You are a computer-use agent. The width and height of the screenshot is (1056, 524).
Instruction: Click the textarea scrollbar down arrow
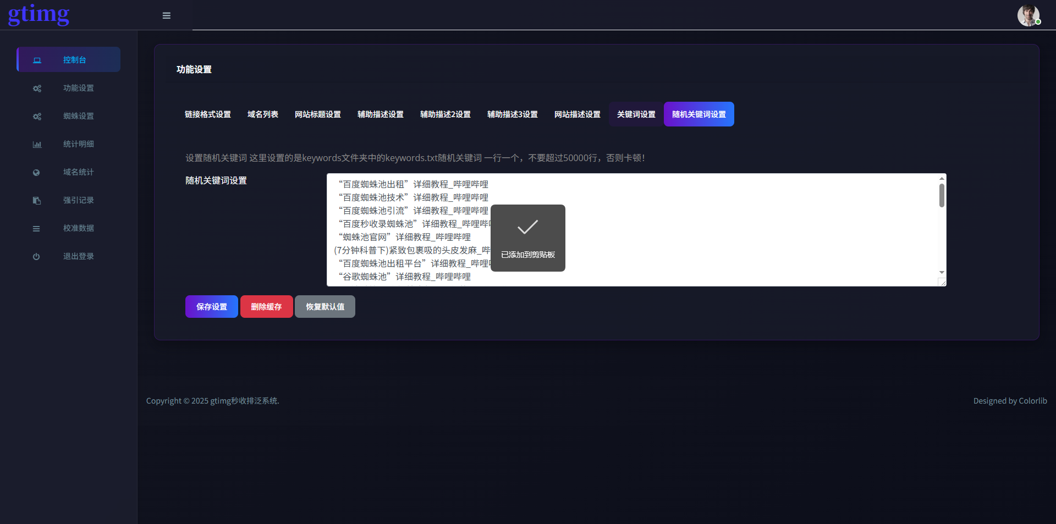point(942,272)
